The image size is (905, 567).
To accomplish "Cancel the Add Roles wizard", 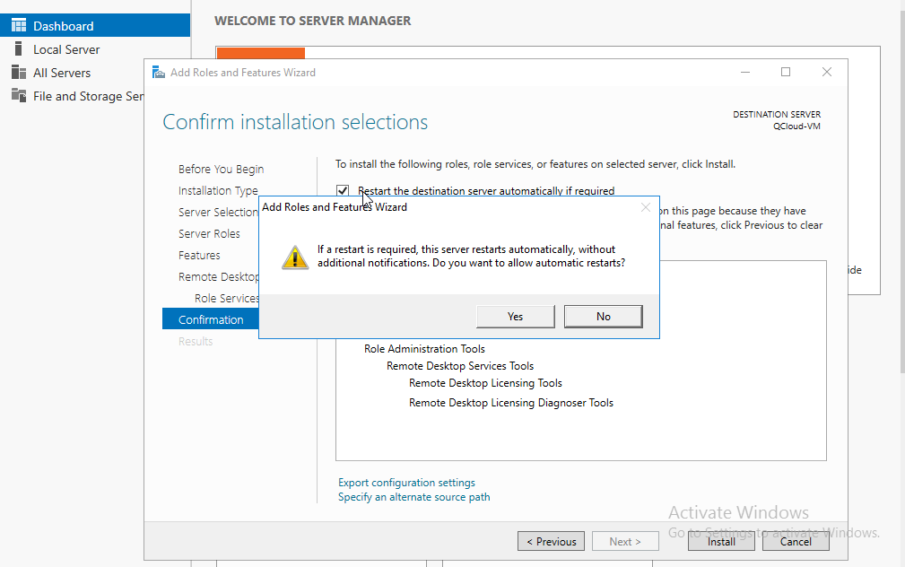I will click(796, 542).
